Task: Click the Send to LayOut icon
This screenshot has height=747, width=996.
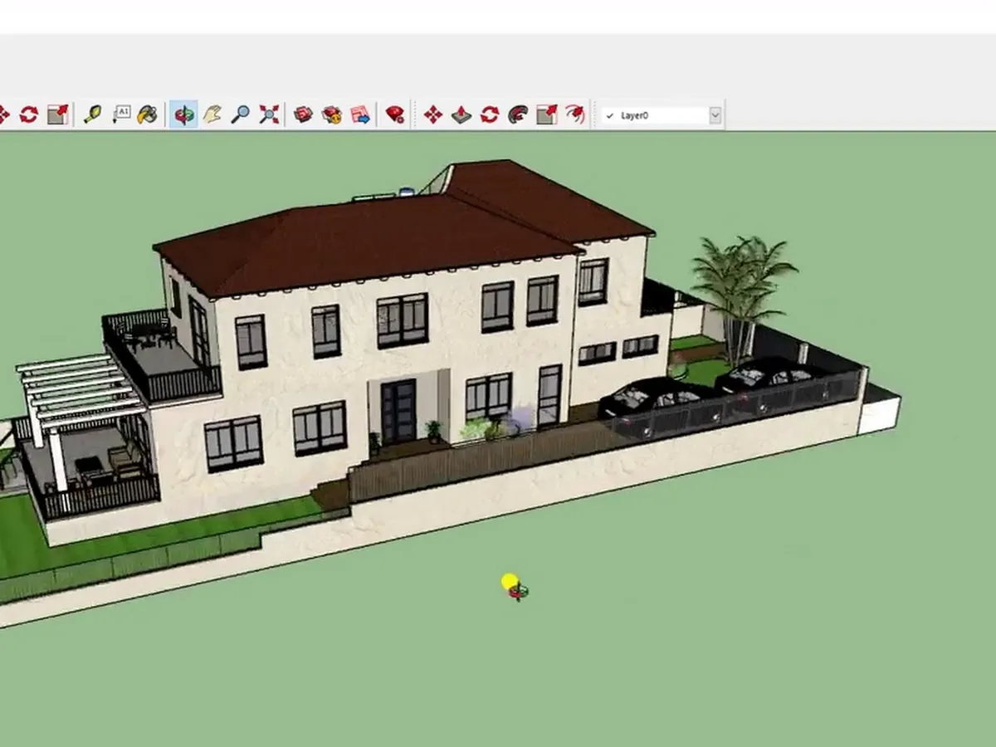Action: pyautogui.click(x=360, y=115)
